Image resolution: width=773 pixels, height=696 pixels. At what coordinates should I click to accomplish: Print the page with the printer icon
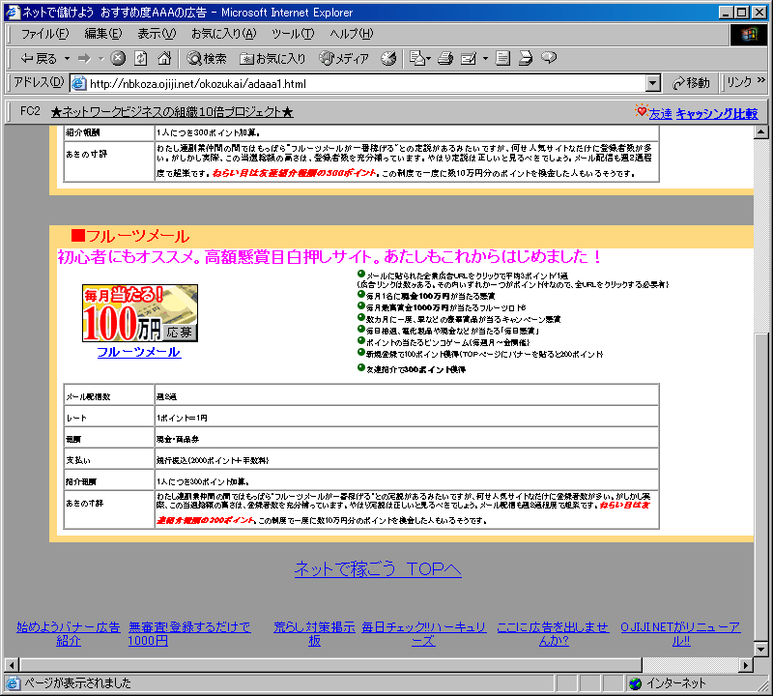(445, 59)
